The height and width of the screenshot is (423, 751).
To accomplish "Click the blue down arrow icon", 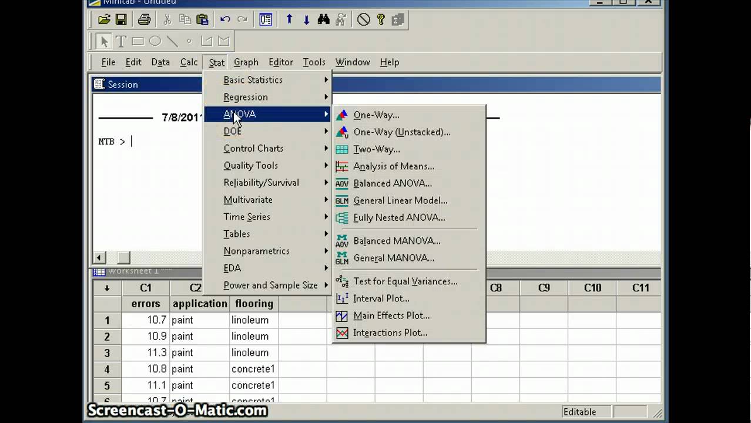I will pyautogui.click(x=306, y=20).
